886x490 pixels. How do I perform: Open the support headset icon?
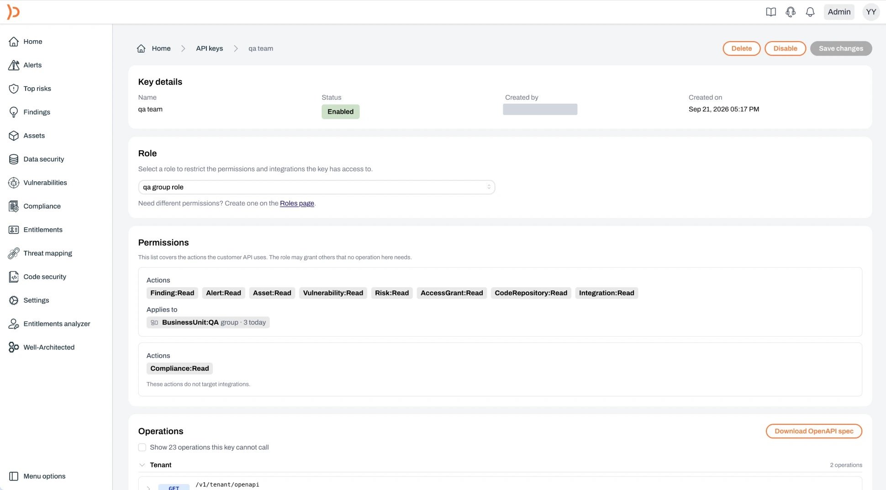(x=791, y=12)
